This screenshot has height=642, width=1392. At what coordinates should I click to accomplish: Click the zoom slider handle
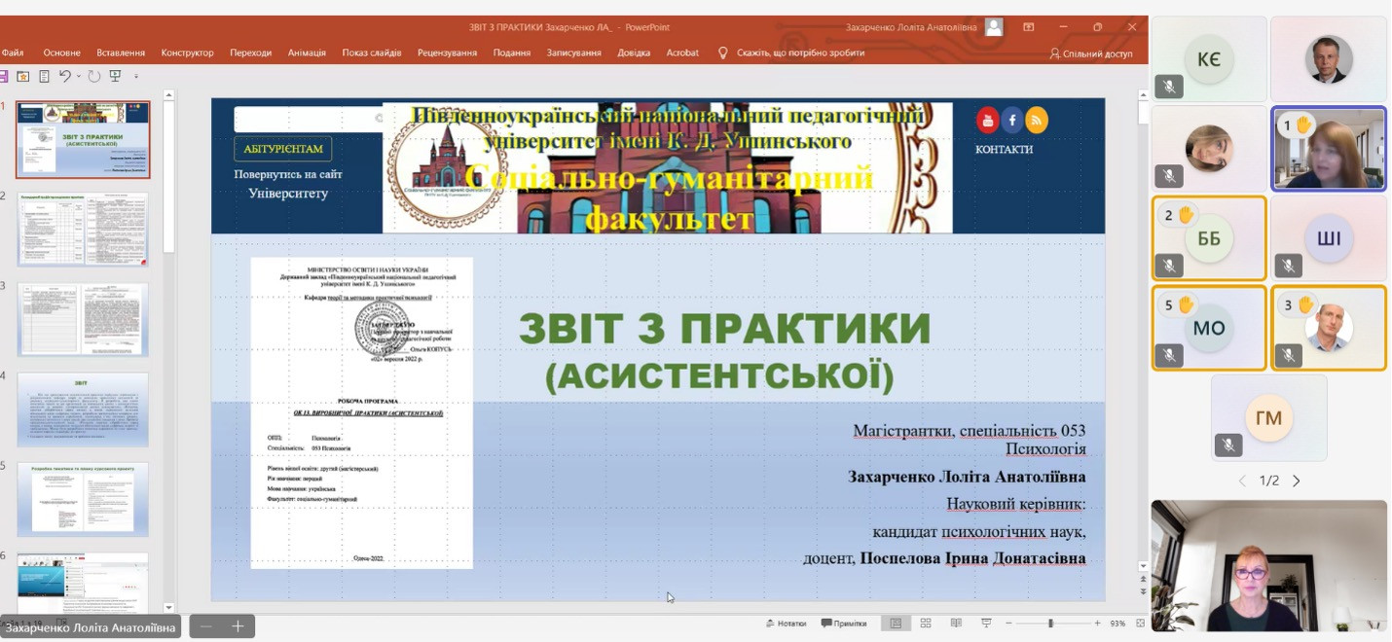click(x=1050, y=623)
